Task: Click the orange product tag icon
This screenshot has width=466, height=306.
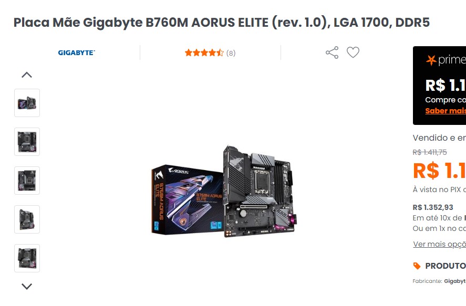Action: point(417,266)
